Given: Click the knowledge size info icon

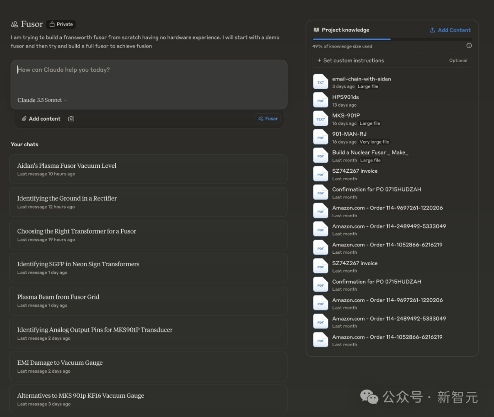Looking at the screenshot, I should pyautogui.click(x=469, y=46).
